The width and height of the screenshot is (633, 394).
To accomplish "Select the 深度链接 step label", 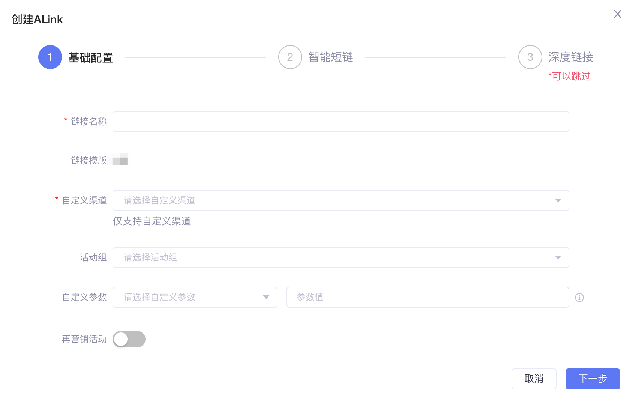I will pyautogui.click(x=571, y=57).
